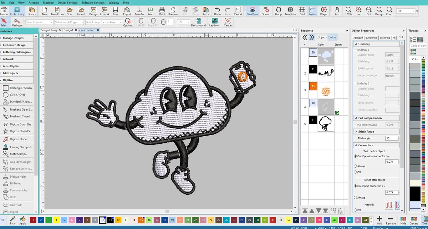Viewport: 428px width, 229px height.
Task: Enable the Underlay 2 checkbox
Action: tap(355, 83)
